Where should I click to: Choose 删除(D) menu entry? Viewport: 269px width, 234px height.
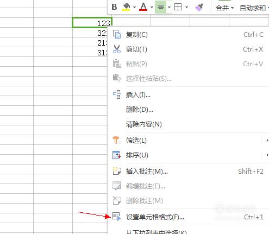(188, 110)
